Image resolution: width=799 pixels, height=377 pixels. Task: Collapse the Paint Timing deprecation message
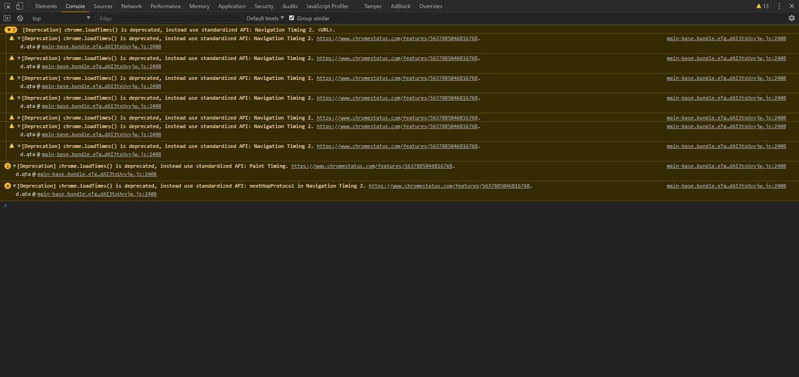coord(14,166)
